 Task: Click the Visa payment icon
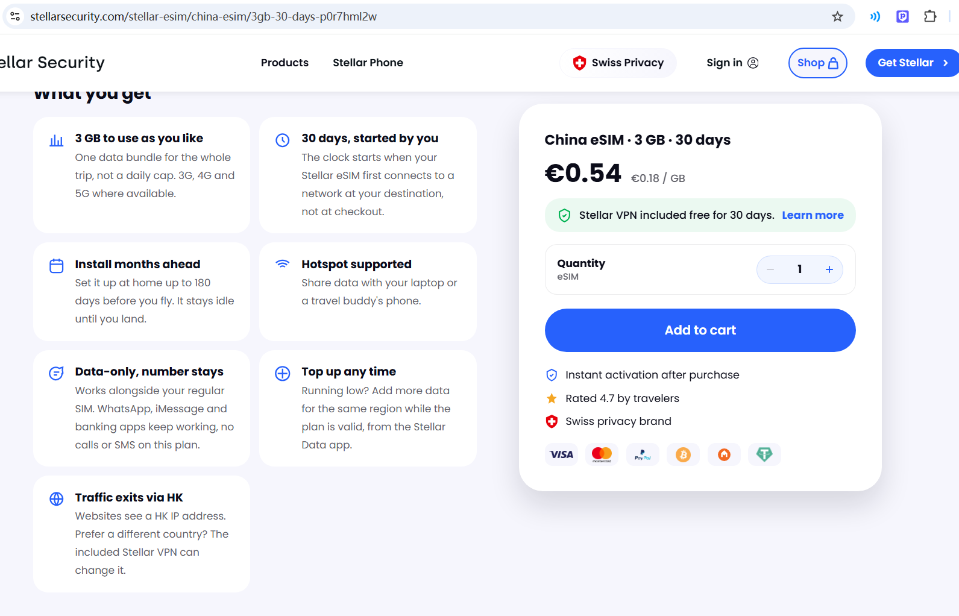coord(562,454)
